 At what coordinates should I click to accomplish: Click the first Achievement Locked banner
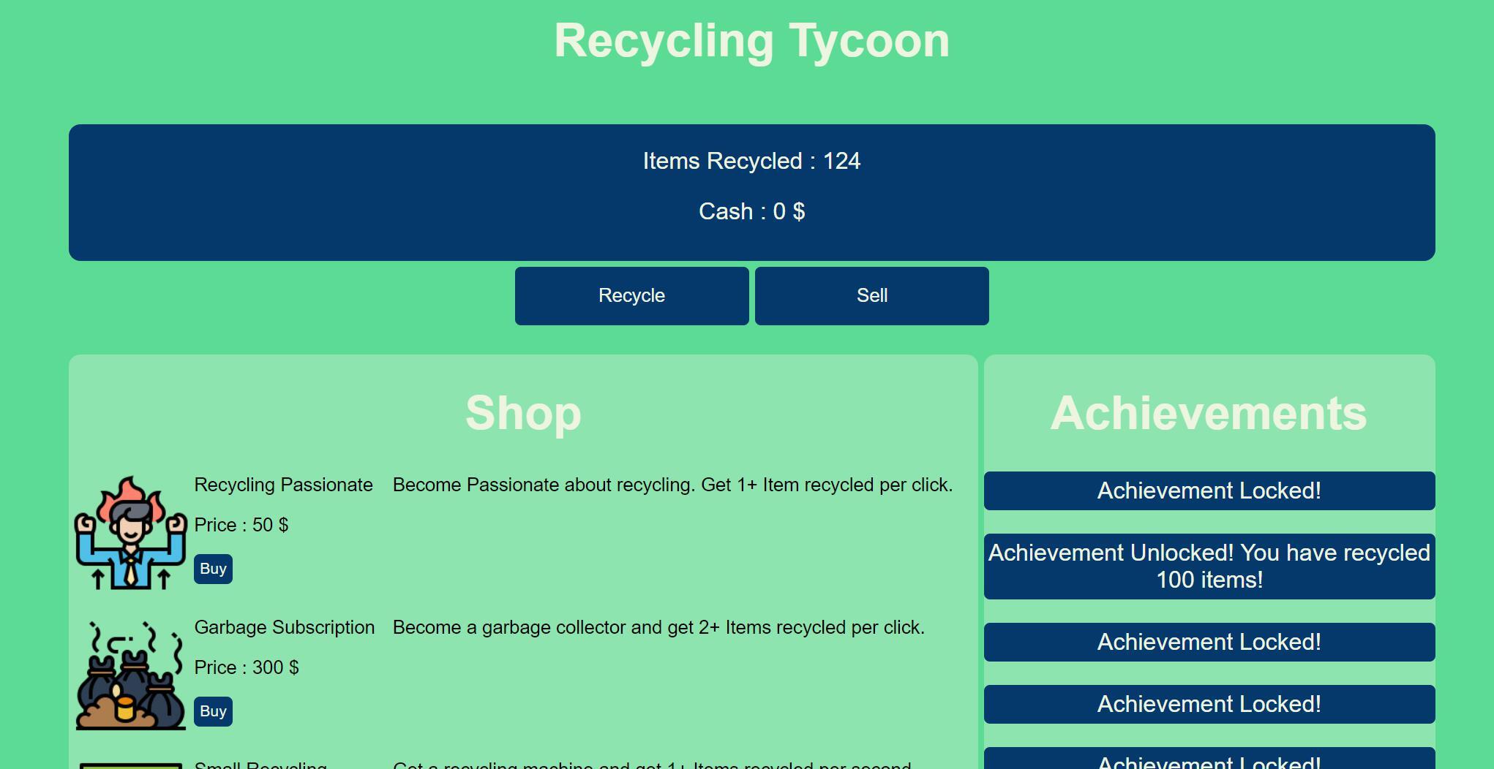coord(1209,491)
